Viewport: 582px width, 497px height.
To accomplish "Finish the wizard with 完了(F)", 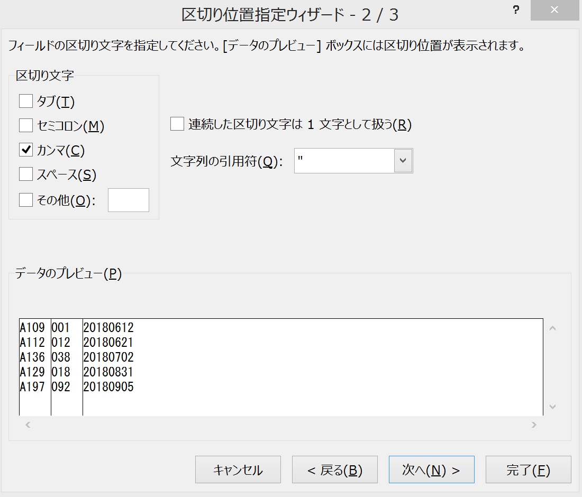I will coord(529,470).
